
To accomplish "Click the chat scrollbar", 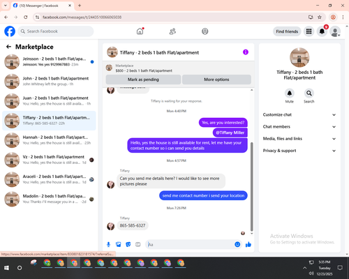I will [251, 186].
